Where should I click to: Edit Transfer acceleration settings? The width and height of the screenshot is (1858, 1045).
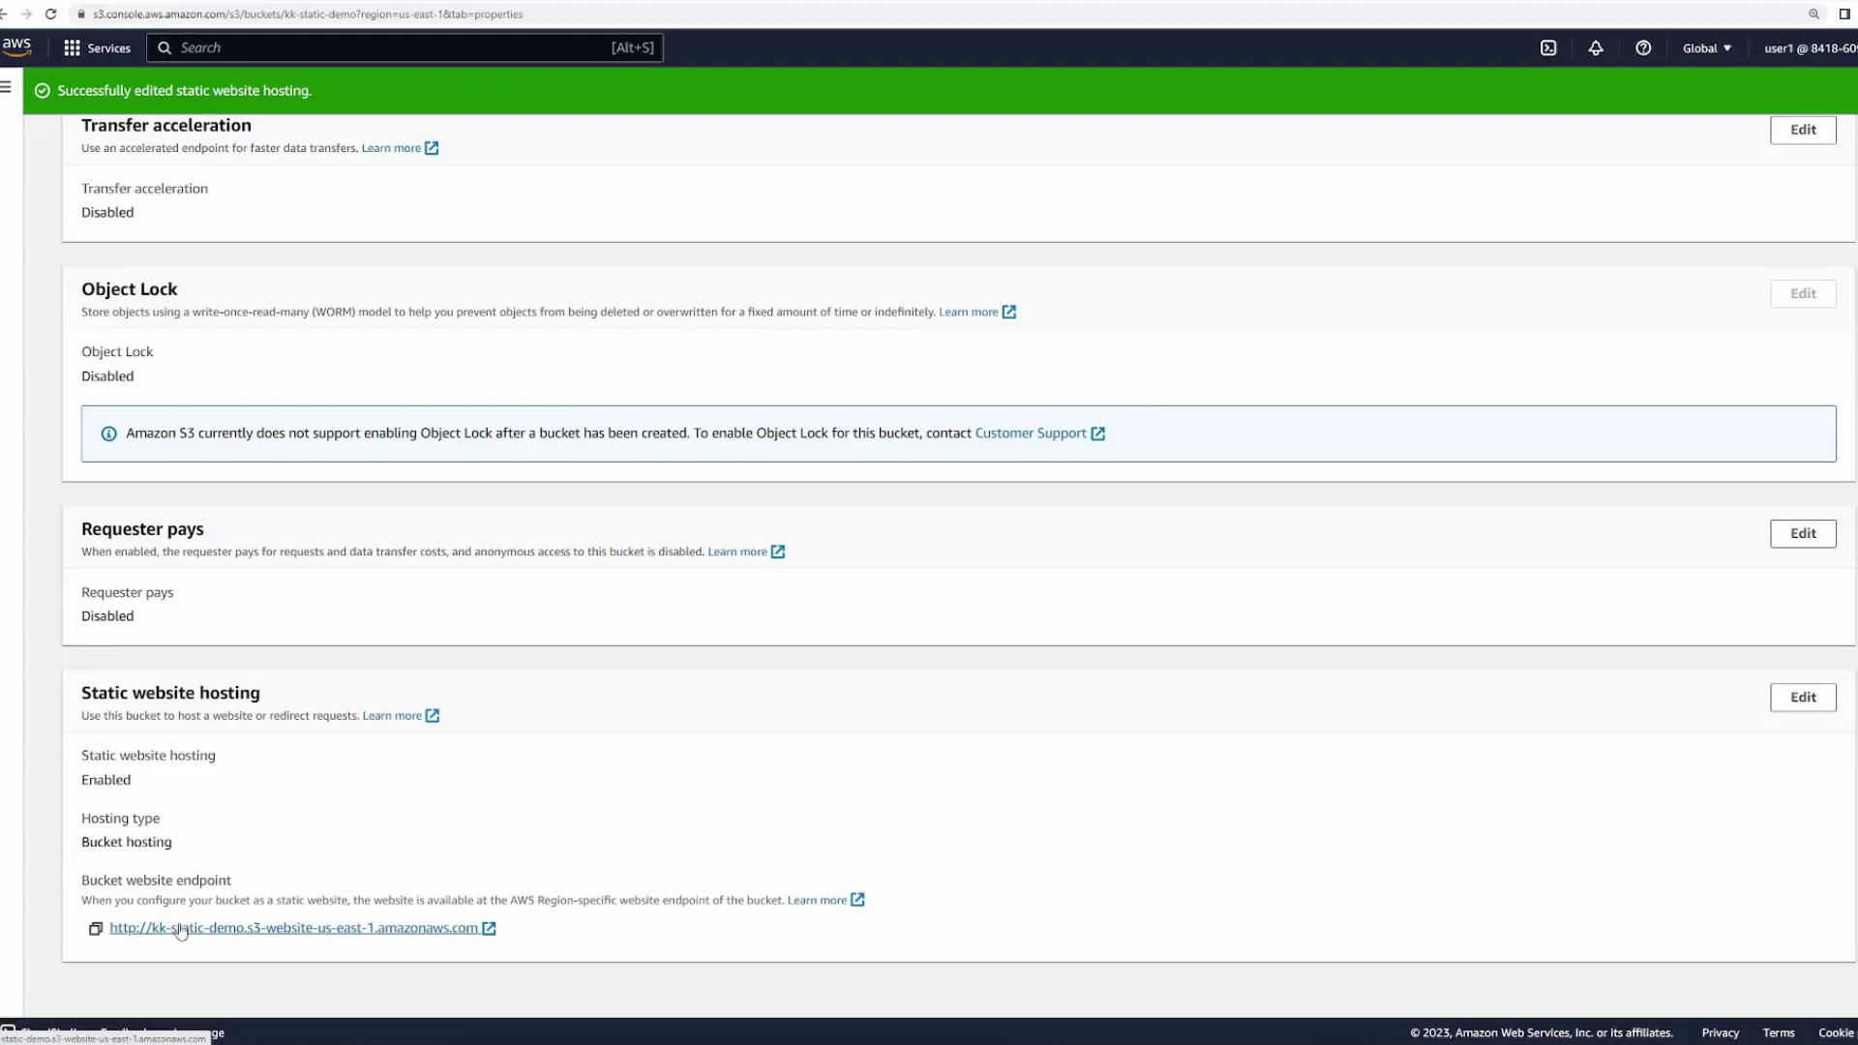click(x=1802, y=130)
